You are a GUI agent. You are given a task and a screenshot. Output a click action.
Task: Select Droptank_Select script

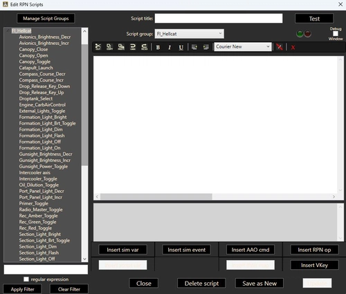36,99
